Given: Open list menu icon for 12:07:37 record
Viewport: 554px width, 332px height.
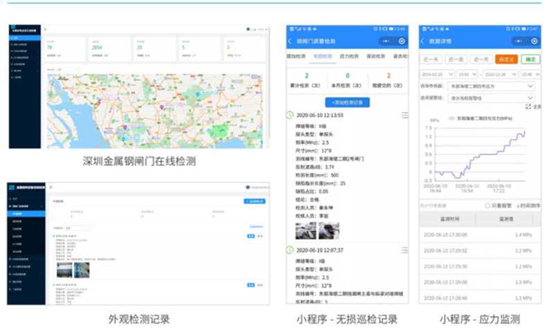Looking at the screenshot, I should click(404, 250).
